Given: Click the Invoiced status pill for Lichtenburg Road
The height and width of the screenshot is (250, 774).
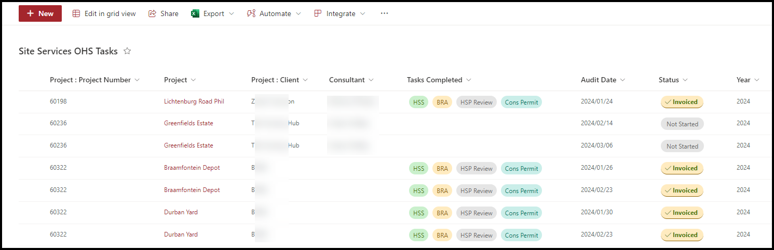Looking at the screenshot, I should tap(682, 102).
